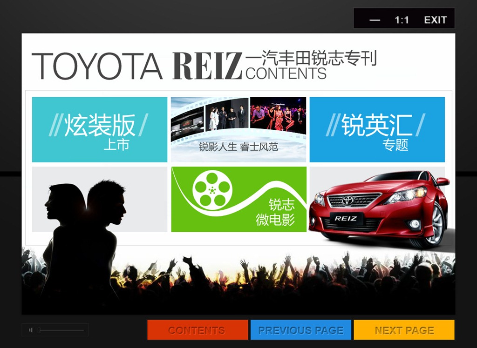The height and width of the screenshot is (348, 477).
Task: Click the TOYOTA REIZ title text
Action: pos(137,66)
